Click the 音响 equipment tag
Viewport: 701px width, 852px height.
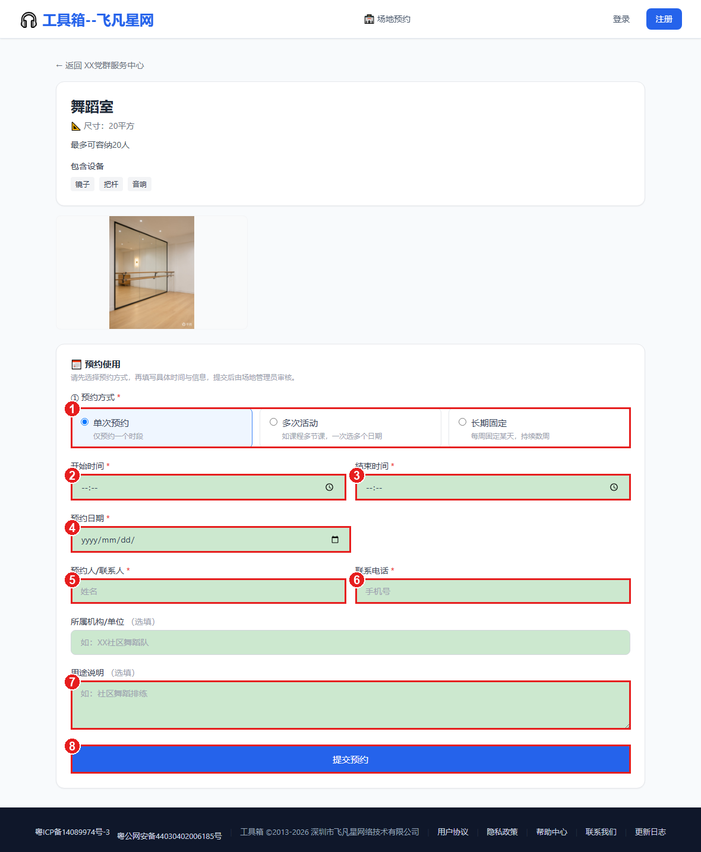[x=140, y=184]
